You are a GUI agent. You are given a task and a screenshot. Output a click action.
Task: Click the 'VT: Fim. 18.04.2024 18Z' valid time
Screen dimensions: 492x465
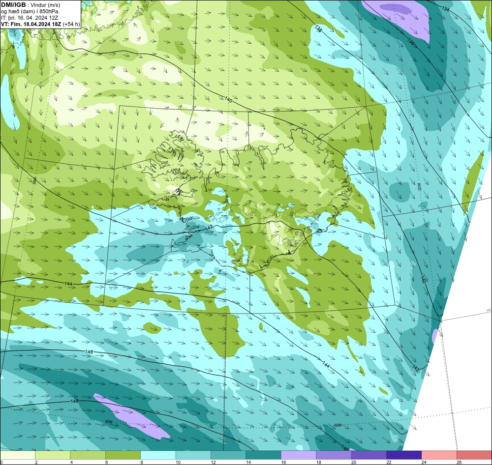click(x=31, y=24)
